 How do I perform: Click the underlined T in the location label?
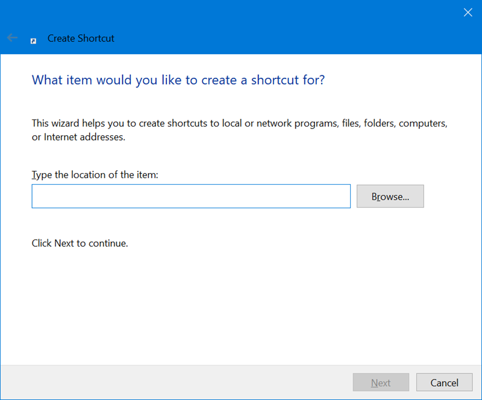point(34,175)
